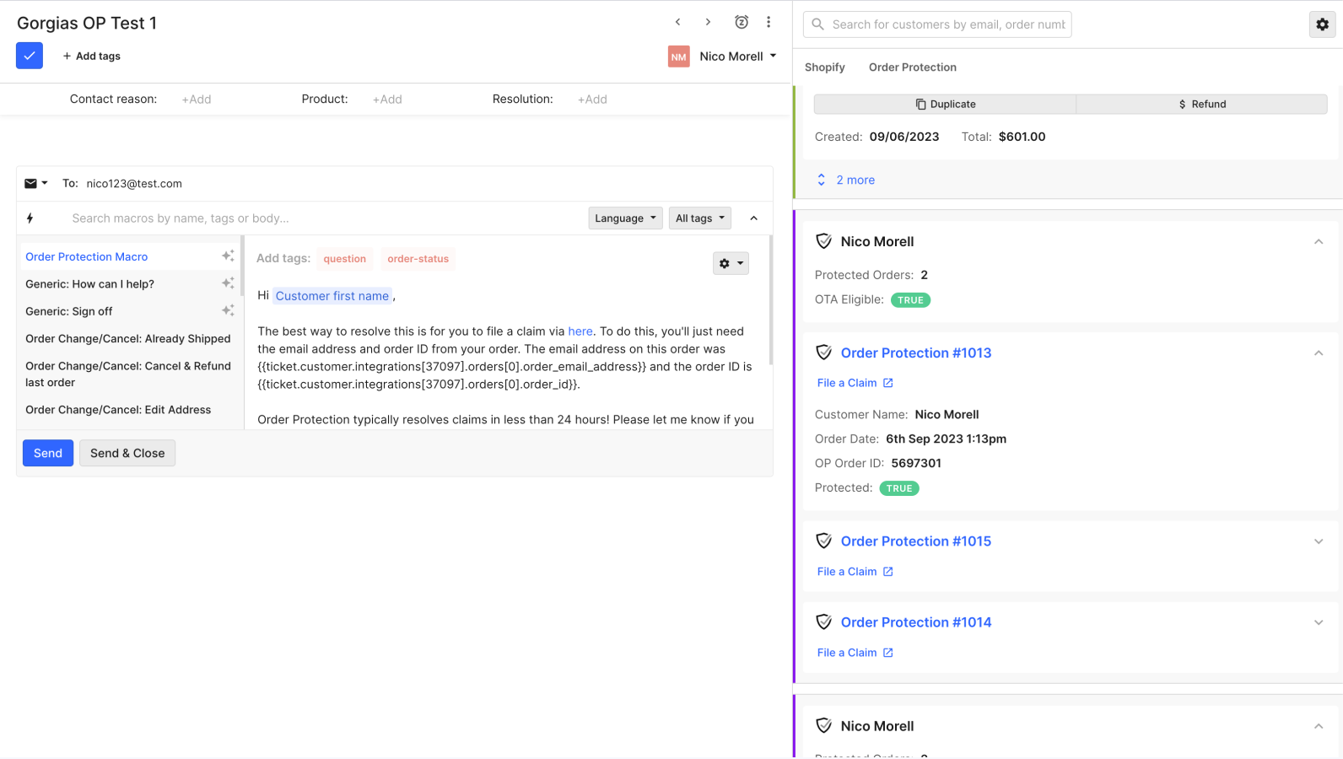Open Nico Morell assignee dropdown

pos(738,57)
